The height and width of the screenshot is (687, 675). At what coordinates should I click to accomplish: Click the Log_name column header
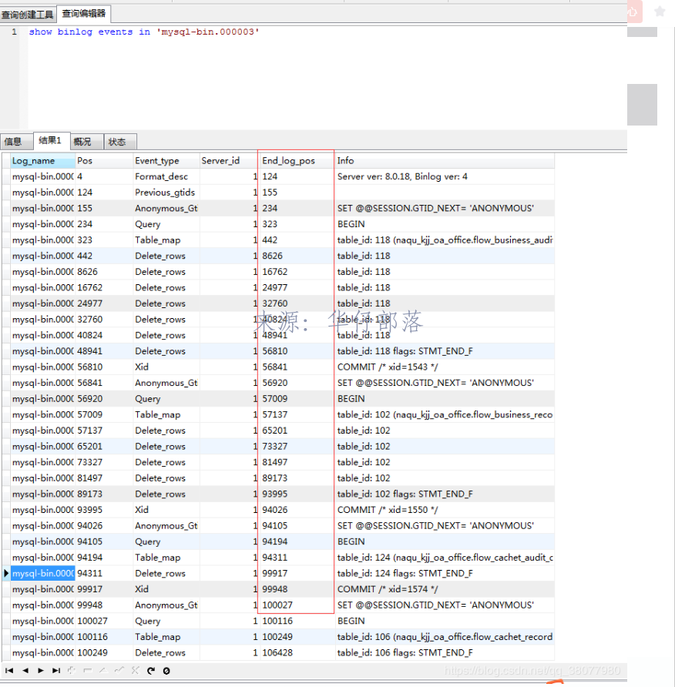coord(42,161)
